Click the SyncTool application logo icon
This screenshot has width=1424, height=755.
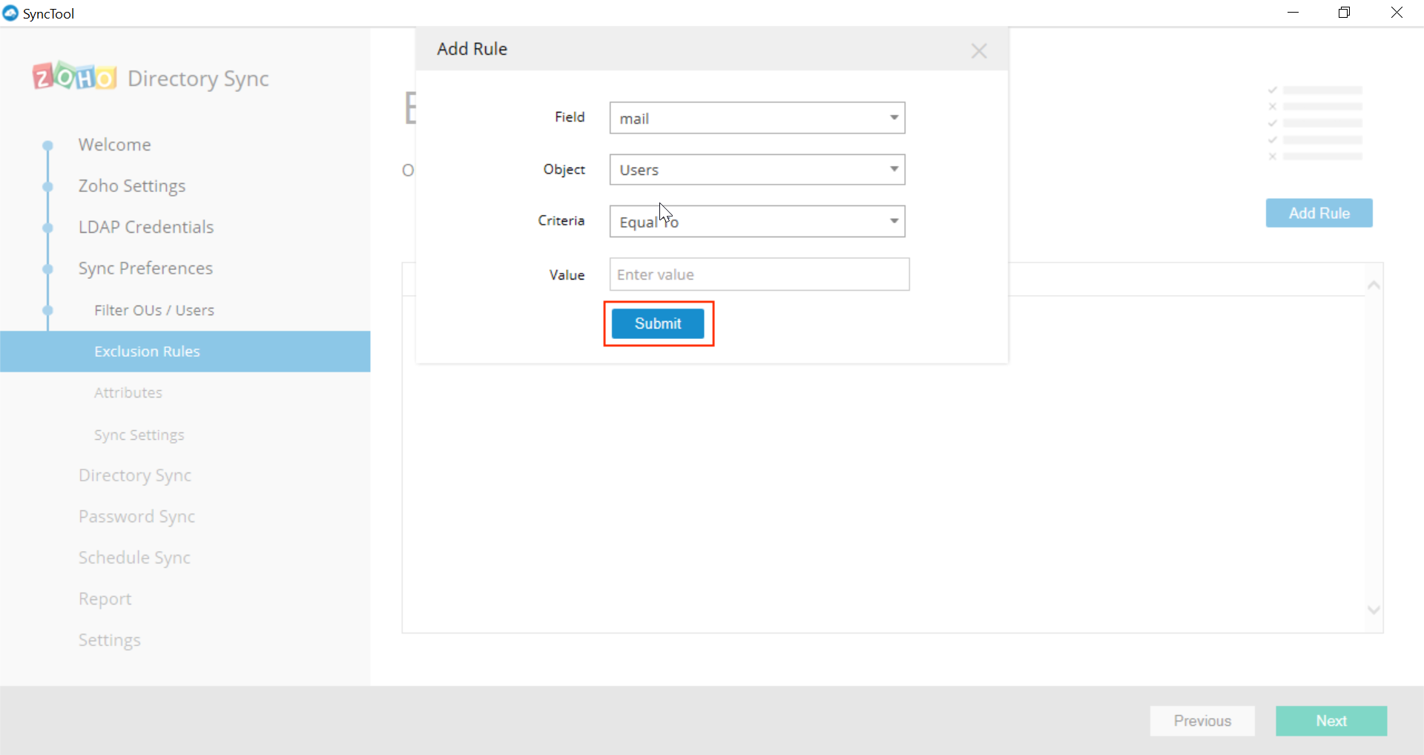[10, 13]
